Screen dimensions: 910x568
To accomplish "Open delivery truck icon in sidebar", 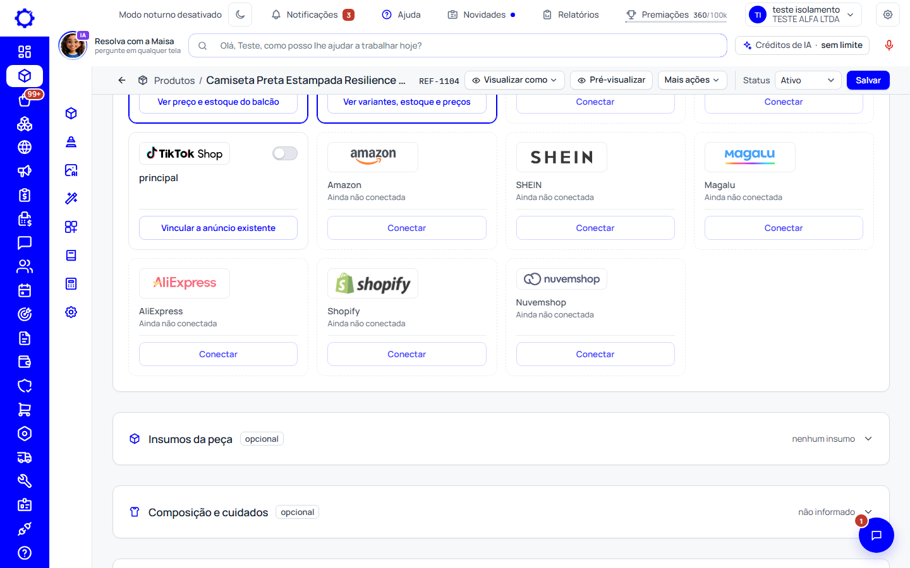I will pos(25,458).
